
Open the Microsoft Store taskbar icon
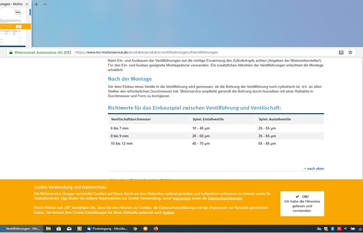coord(58,229)
